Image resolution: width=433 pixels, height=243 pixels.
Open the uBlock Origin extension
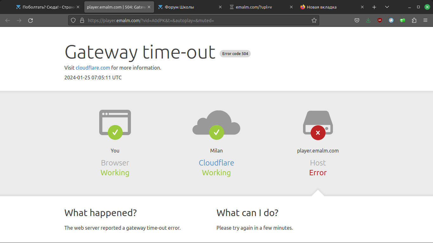click(x=380, y=20)
